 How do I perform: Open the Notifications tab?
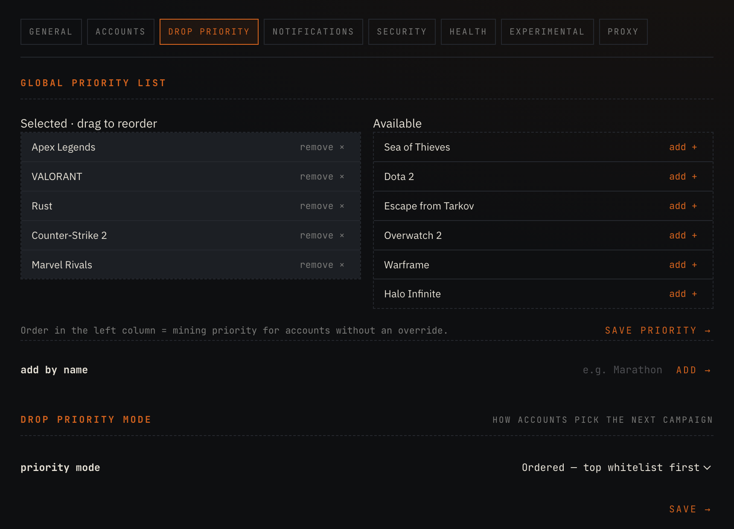click(x=313, y=32)
